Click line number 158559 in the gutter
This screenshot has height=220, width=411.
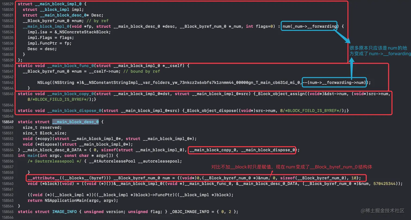click(8, 178)
